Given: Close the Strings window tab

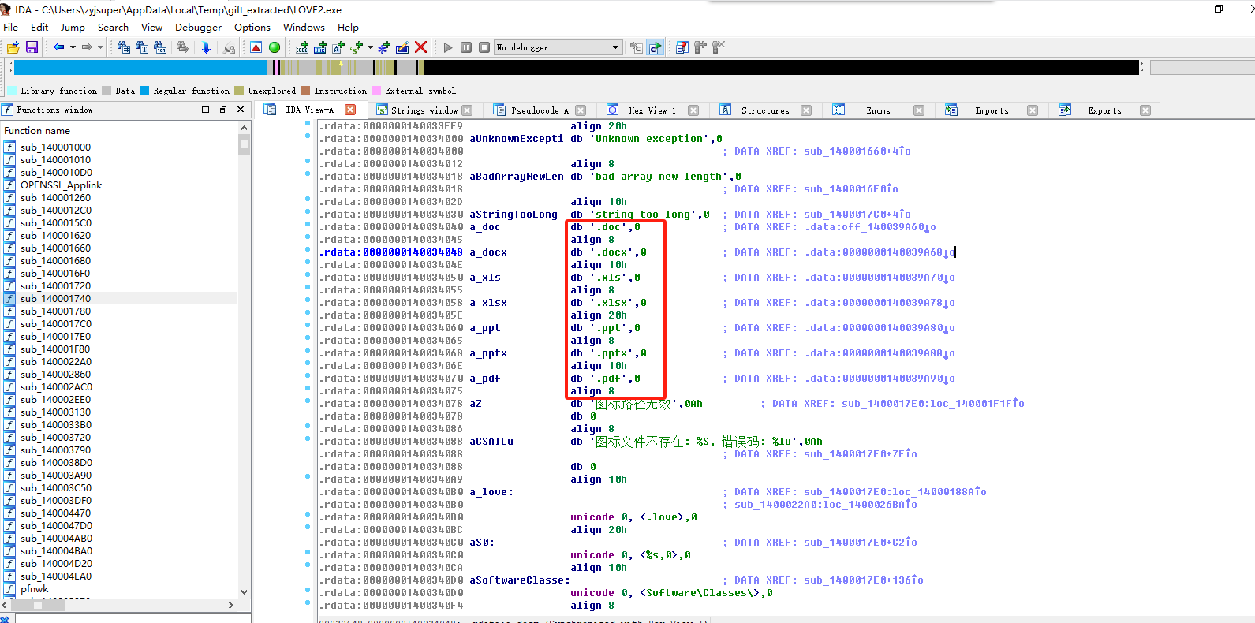Looking at the screenshot, I should 467,110.
